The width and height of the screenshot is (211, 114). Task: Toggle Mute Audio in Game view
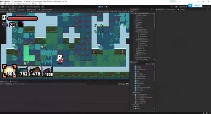tap(113, 11)
